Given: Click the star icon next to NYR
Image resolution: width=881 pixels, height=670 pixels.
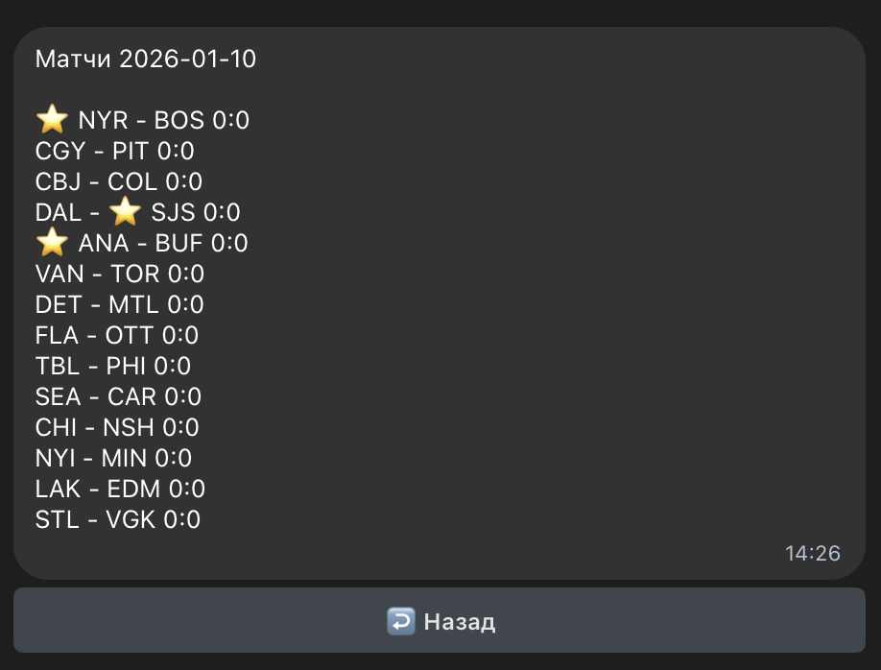Looking at the screenshot, I should pos(52,120).
